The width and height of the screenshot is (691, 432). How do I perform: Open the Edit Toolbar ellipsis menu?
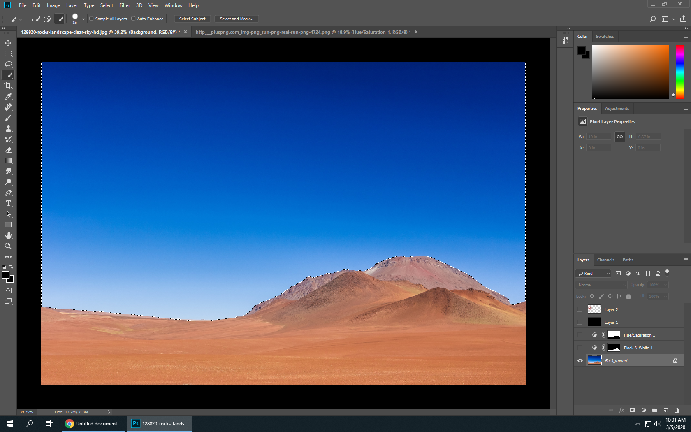(8, 257)
